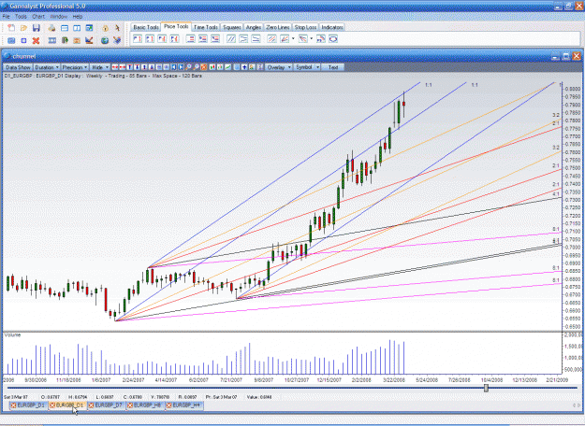Switch to the Time Tools tab
Screen dimensions: 585x426
(205, 27)
